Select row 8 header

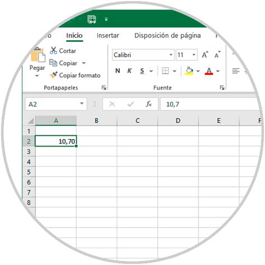point(29,202)
